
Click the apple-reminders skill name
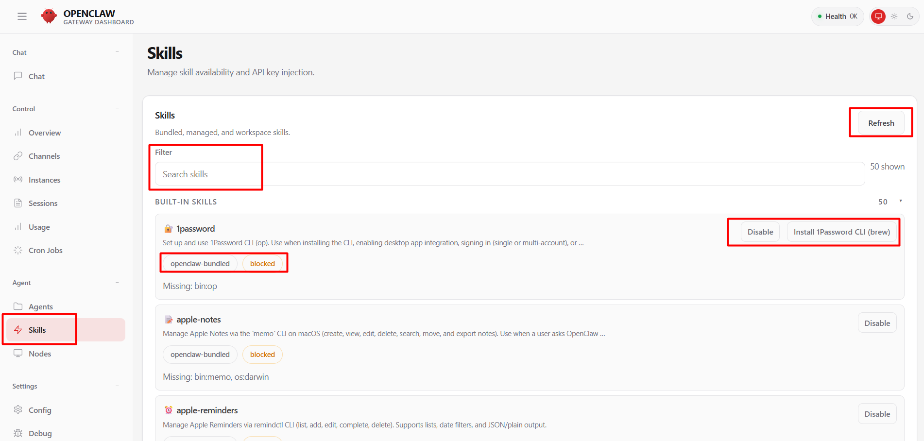pyautogui.click(x=207, y=410)
